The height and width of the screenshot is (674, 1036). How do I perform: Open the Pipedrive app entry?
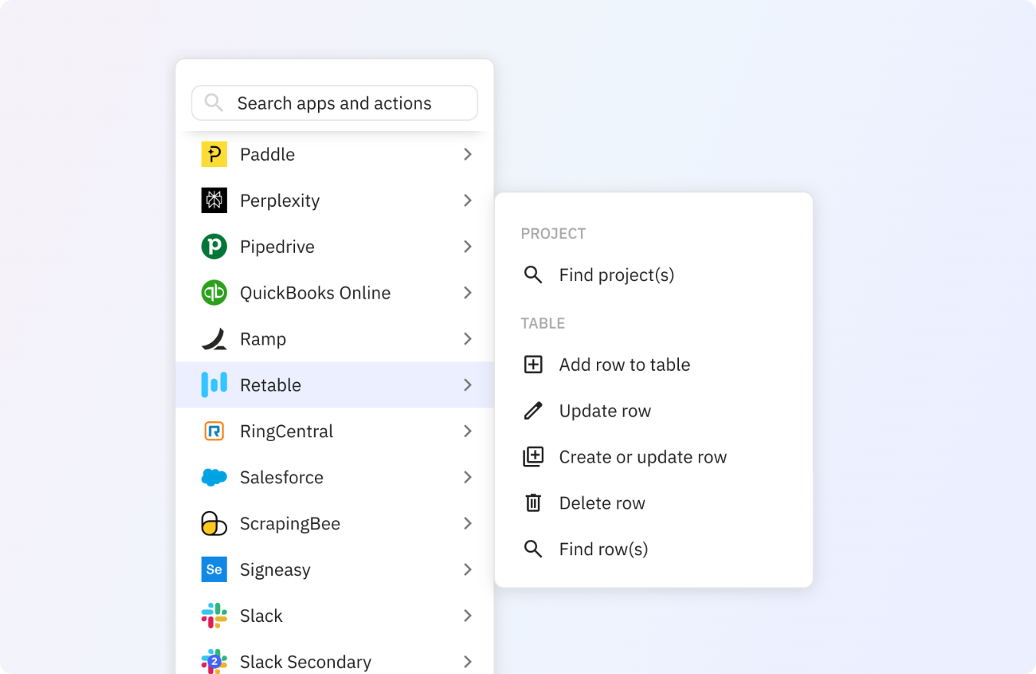click(334, 247)
